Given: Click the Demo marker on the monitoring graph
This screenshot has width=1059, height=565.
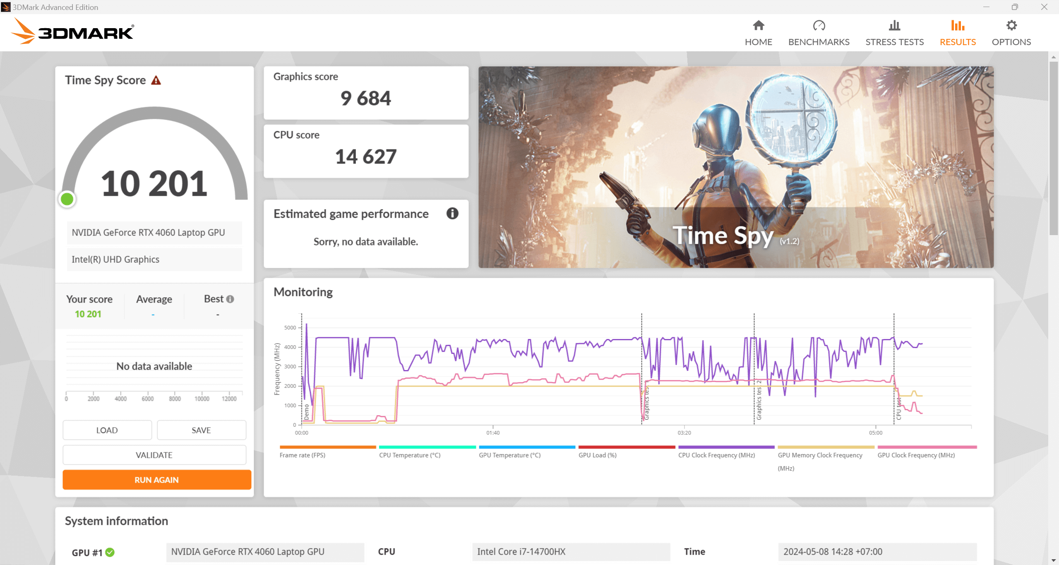Looking at the screenshot, I should pyautogui.click(x=306, y=412).
